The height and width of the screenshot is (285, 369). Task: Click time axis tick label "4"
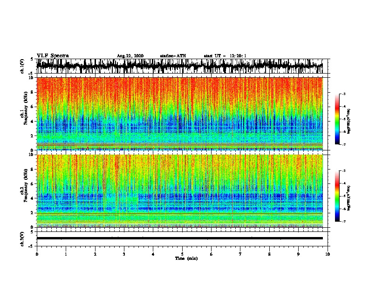(x=153, y=254)
